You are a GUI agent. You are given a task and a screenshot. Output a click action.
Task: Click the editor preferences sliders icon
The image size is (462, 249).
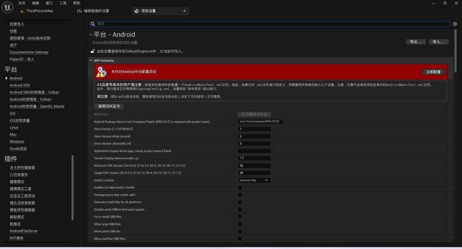79,11
